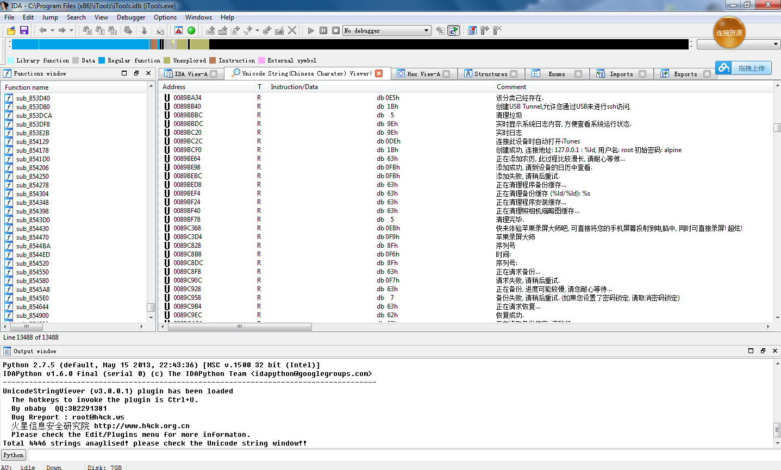This screenshot has width=781, height=470.
Task: Close the Output window panel
Action: (775, 351)
